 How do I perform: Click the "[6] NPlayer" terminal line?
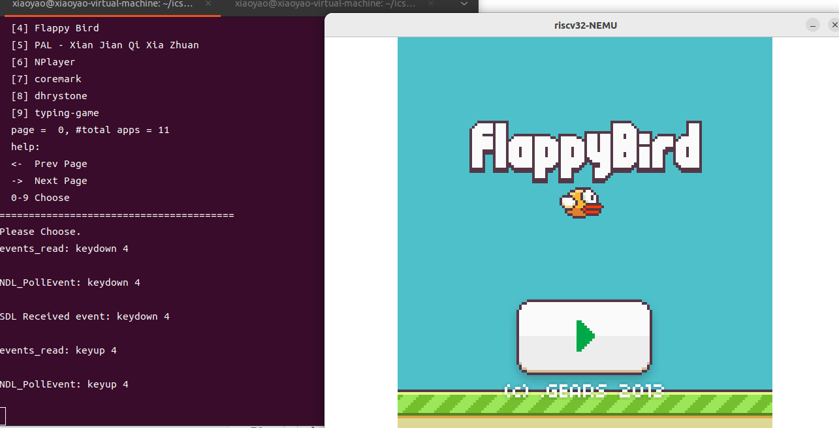tap(43, 62)
